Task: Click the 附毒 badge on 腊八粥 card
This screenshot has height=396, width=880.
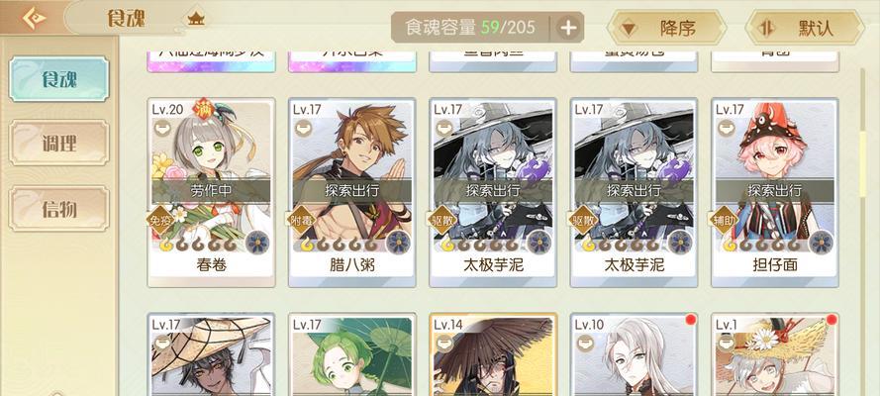Action: coord(300,221)
